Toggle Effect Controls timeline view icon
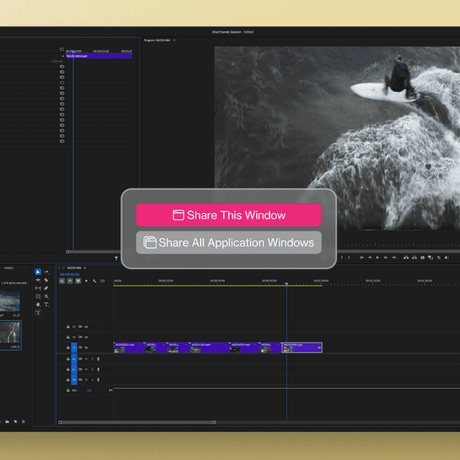Viewport: 460px width, 460px height. coord(61,49)
